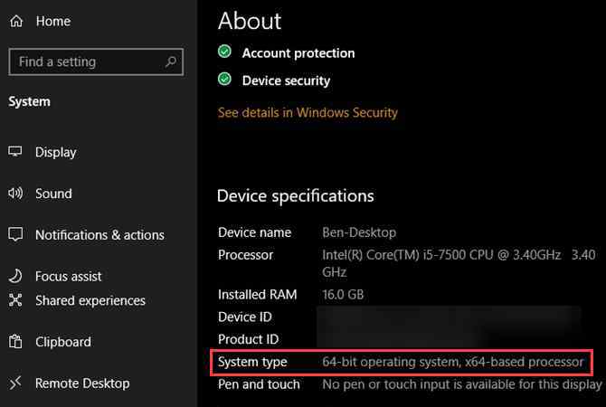
Task: Click the Display monitor icon
Action: click(x=15, y=151)
